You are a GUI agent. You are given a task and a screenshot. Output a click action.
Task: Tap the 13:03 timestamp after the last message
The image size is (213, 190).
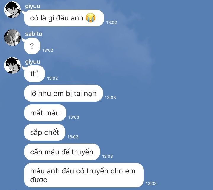tap(151, 183)
